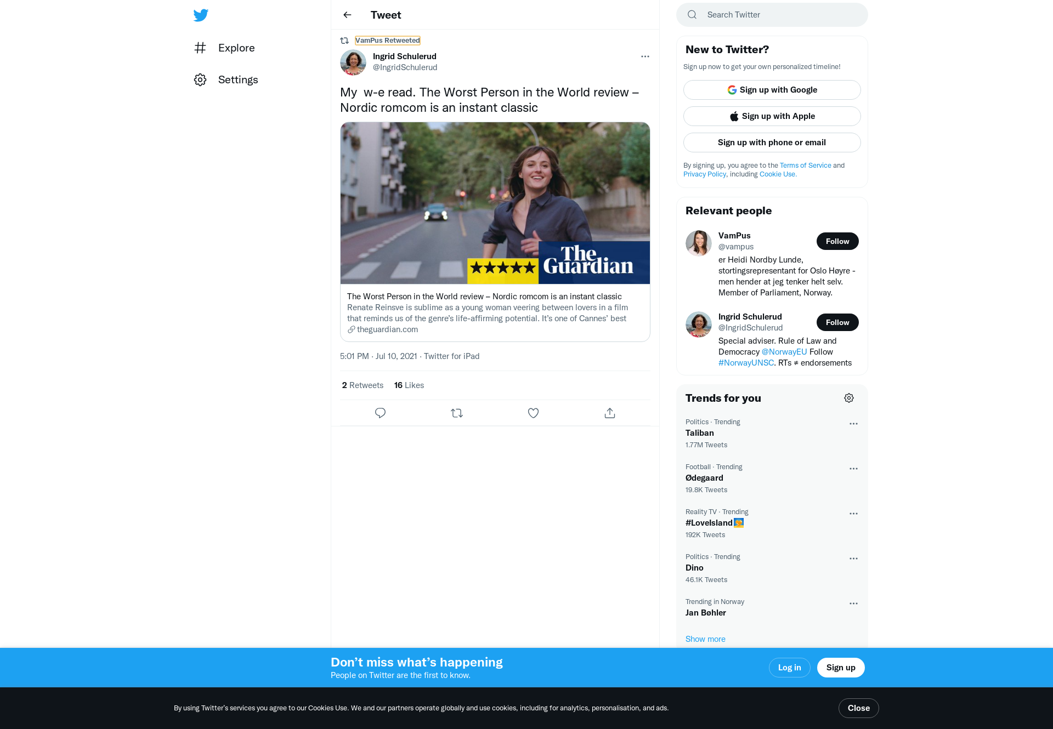Click Sign up on the blue banner
The height and width of the screenshot is (729, 1053).
(841, 668)
